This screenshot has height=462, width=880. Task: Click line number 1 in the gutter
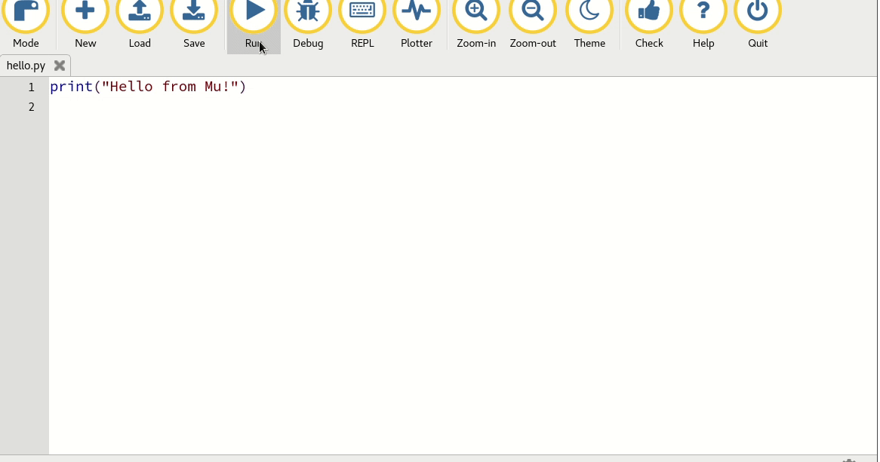tap(31, 87)
